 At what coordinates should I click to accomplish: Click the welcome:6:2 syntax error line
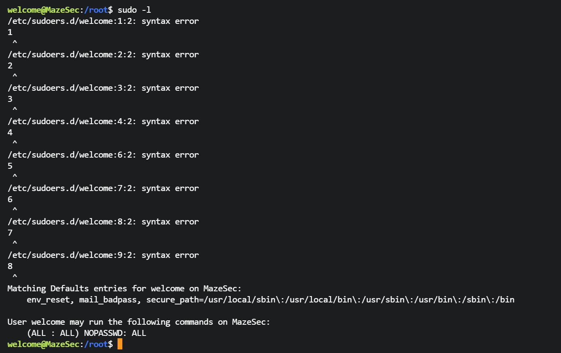pyautogui.click(x=103, y=155)
